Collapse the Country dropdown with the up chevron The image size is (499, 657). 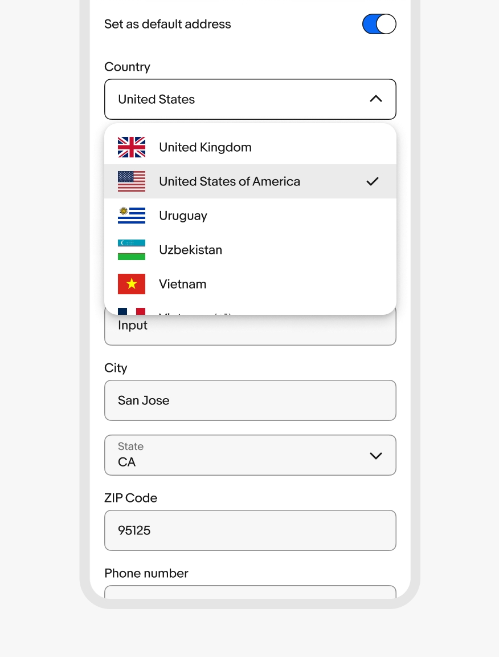pyautogui.click(x=375, y=99)
